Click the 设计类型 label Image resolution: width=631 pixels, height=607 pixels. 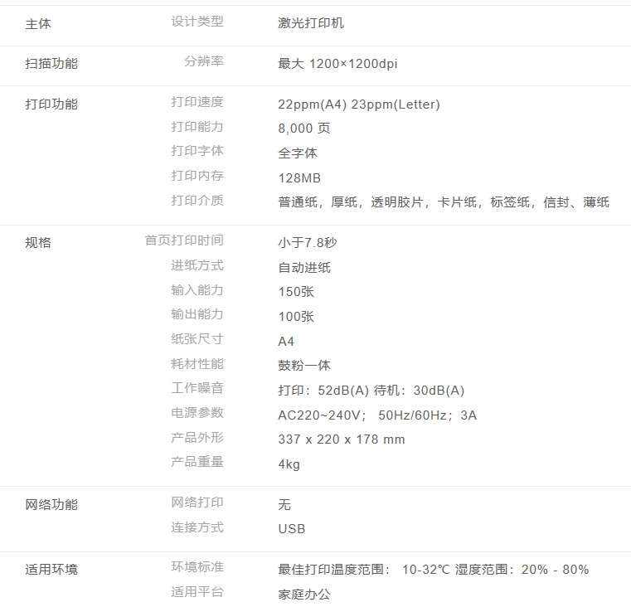point(197,22)
